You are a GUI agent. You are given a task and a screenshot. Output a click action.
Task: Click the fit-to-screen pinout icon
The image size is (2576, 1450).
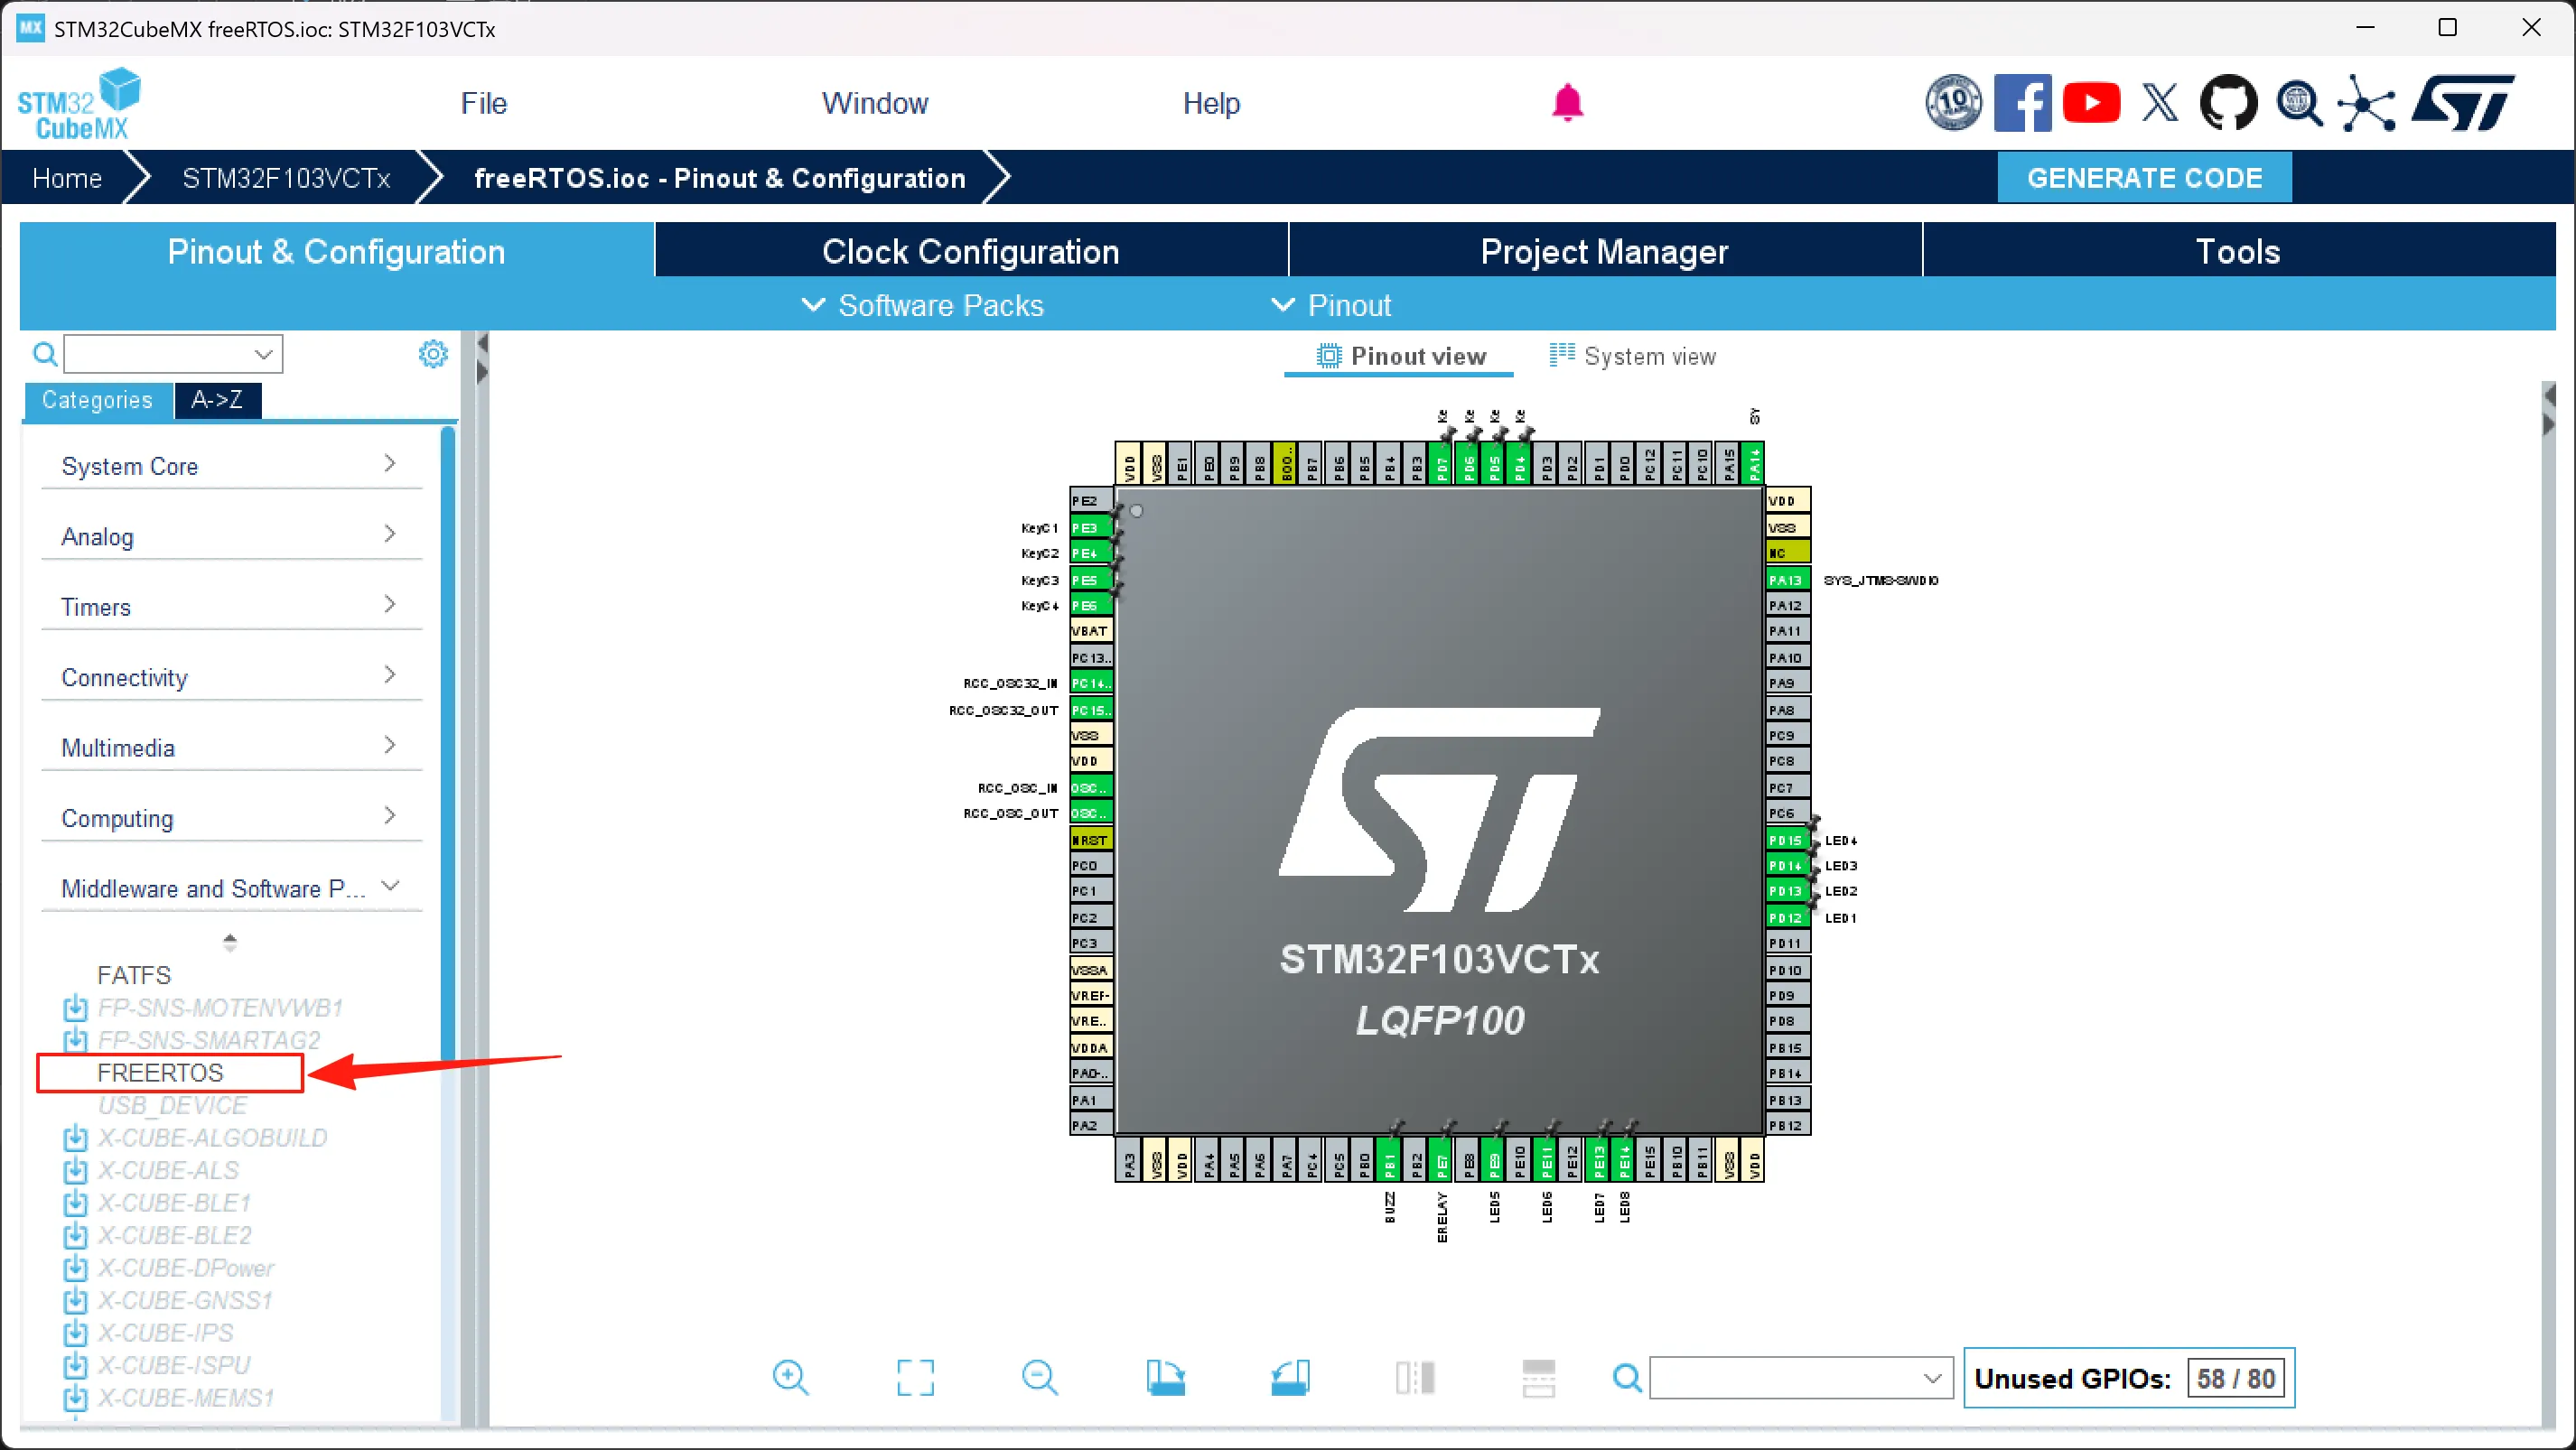pyautogui.click(x=915, y=1377)
